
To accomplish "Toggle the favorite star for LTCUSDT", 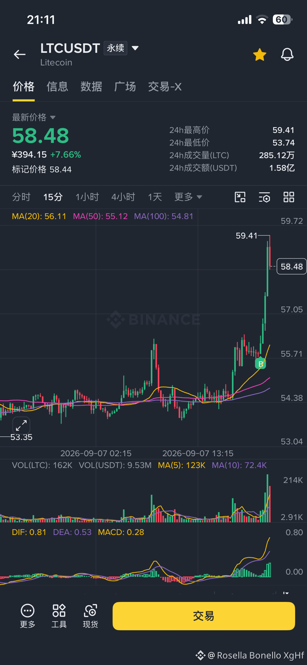I will coord(260,55).
